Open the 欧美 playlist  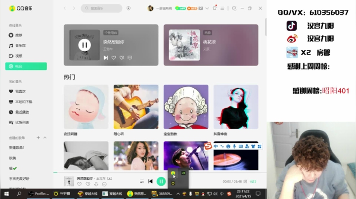coord(12,158)
